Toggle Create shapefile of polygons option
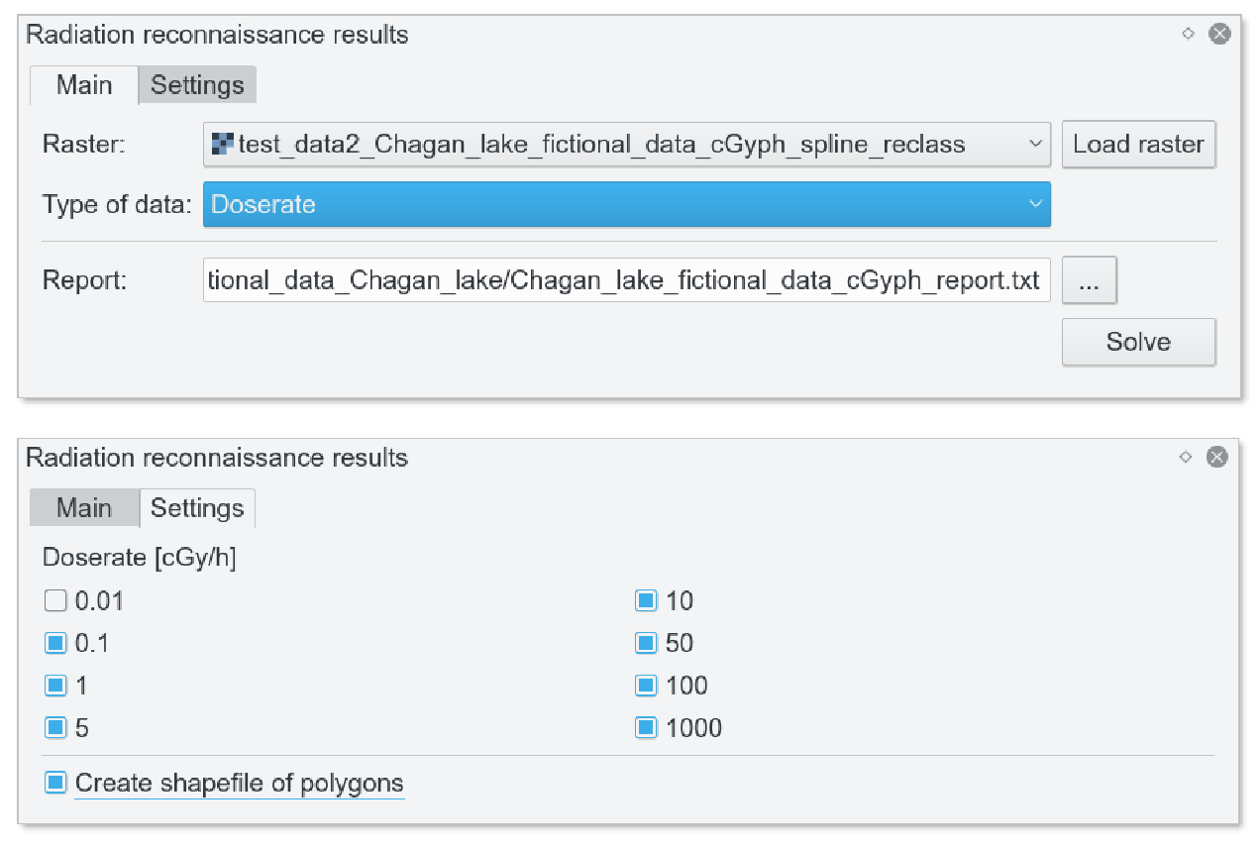The height and width of the screenshot is (850, 1260). (55, 783)
